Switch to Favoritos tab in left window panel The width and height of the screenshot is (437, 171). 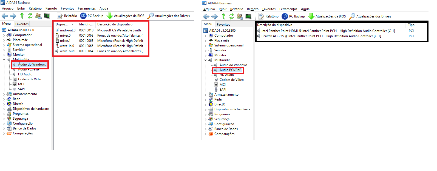[x=22, y=24]
